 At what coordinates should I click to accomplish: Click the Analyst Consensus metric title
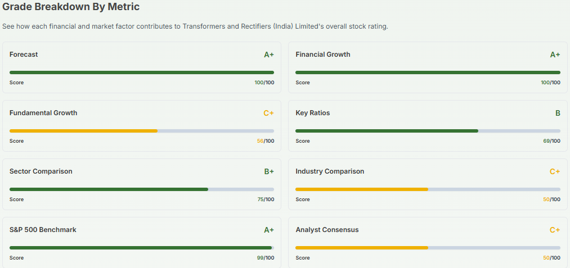(x=327, y=229)
